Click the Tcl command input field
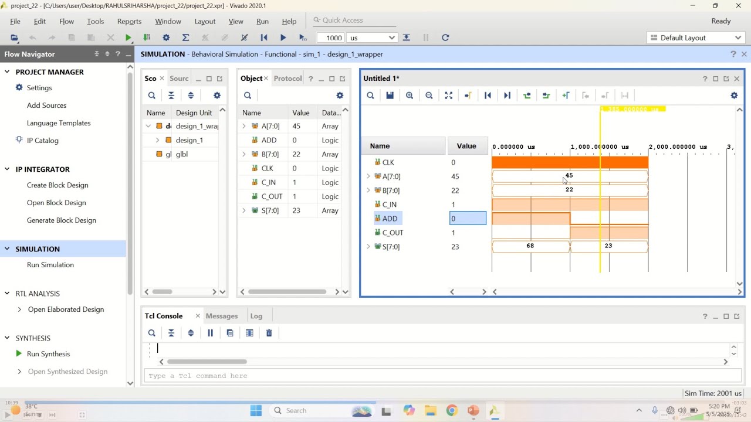Screen dimensions: 751x422 point(442,376)
